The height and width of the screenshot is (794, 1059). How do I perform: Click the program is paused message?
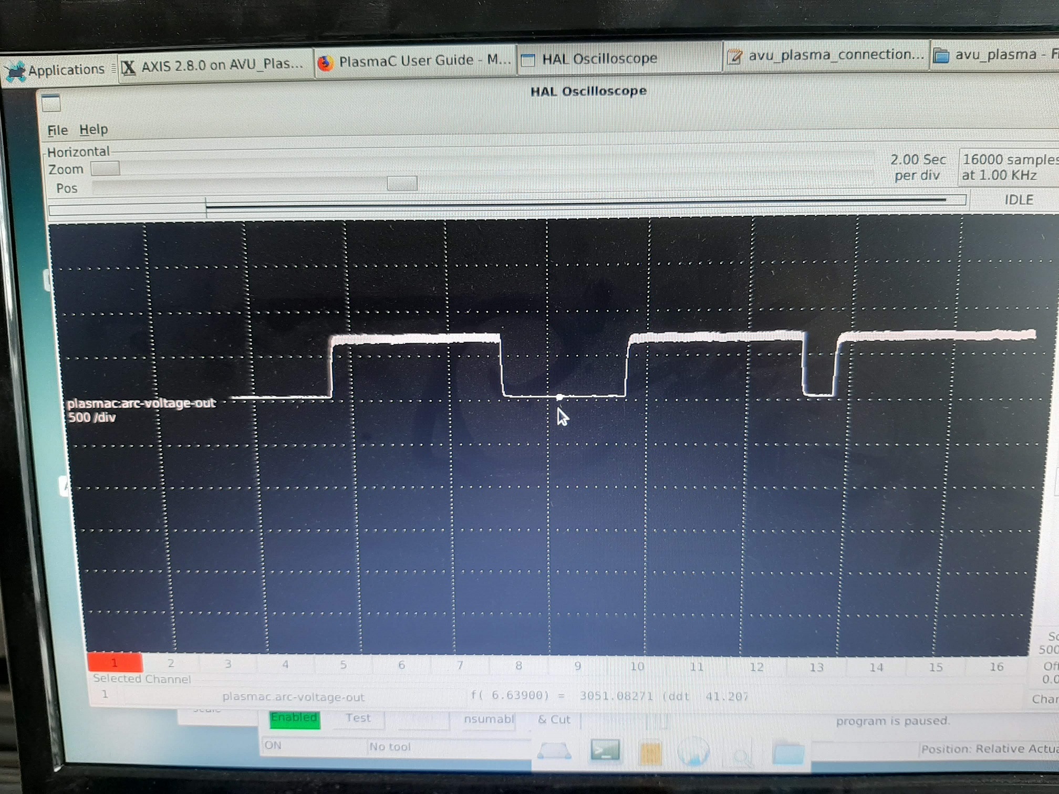pos(892,721)
